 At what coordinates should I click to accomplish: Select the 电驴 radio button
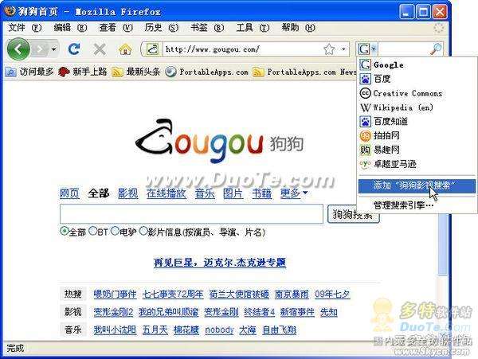[115, 231]
